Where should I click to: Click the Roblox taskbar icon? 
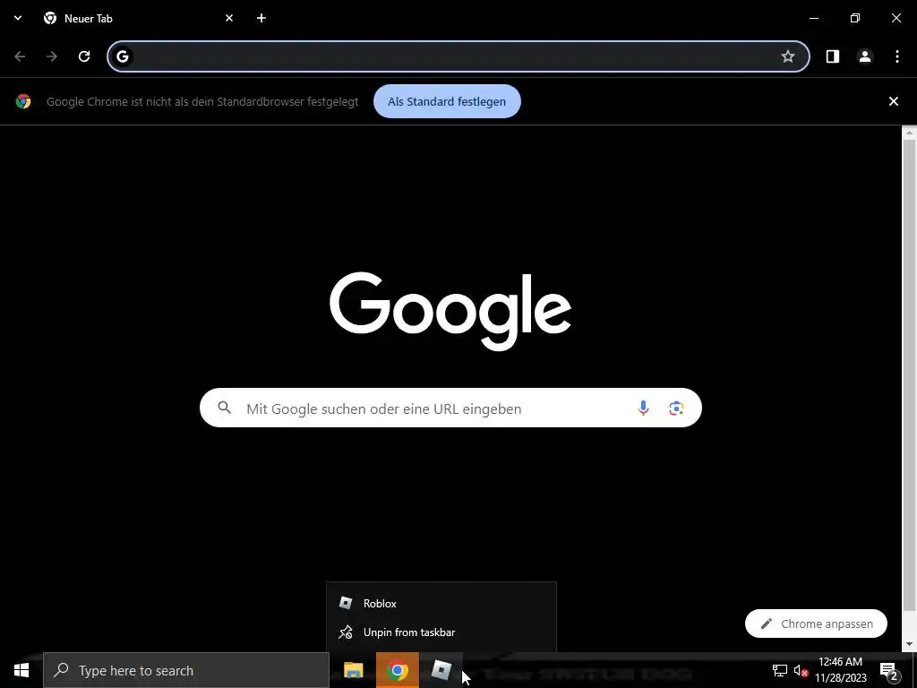[x=441, y=670]
